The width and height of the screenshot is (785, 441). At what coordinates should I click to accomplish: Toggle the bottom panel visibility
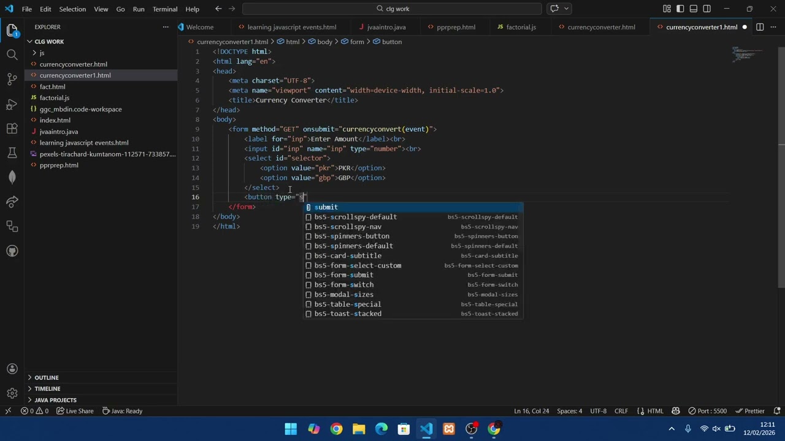pyautogui.click(x=694, y=9)
